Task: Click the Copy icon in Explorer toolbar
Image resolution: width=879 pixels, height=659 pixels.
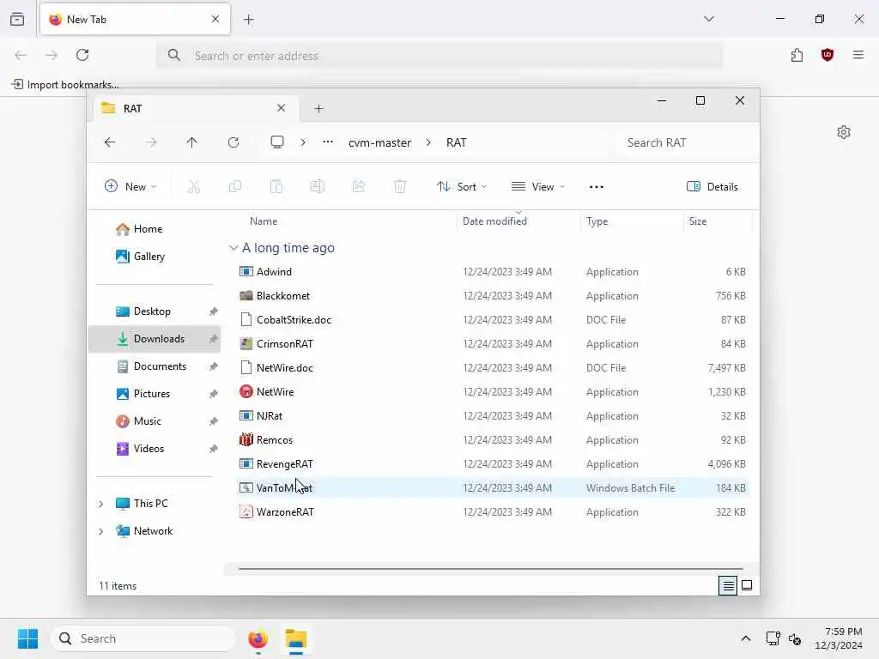Action: (235, 186)
